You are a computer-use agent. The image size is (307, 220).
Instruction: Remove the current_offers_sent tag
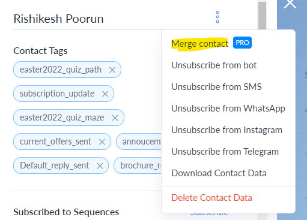[x=102, y=142]
